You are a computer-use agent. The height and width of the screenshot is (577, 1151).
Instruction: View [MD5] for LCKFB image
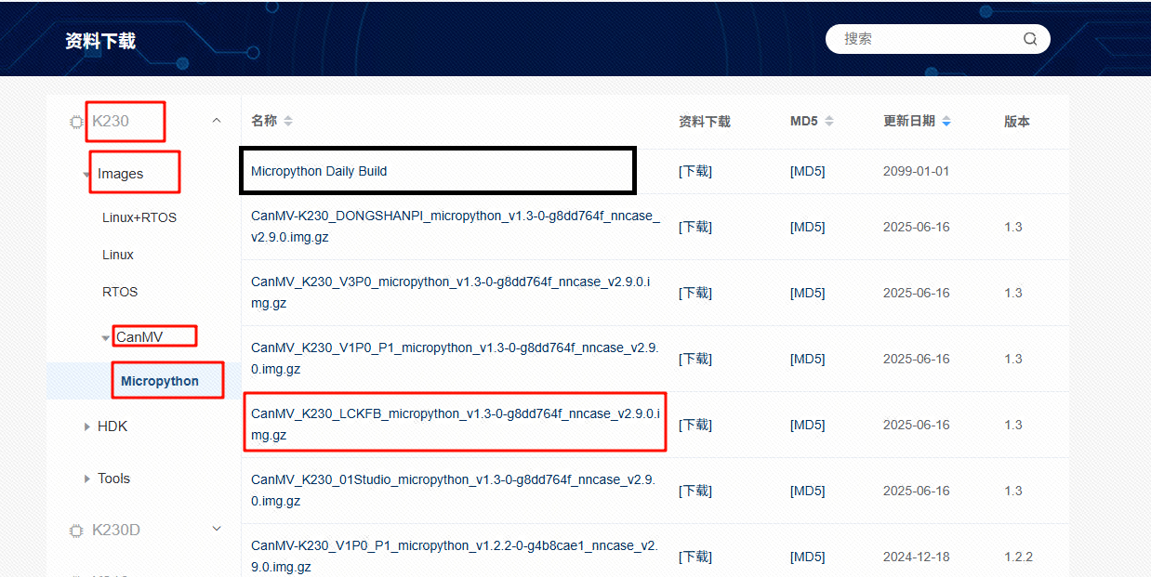tap(807, 425)
